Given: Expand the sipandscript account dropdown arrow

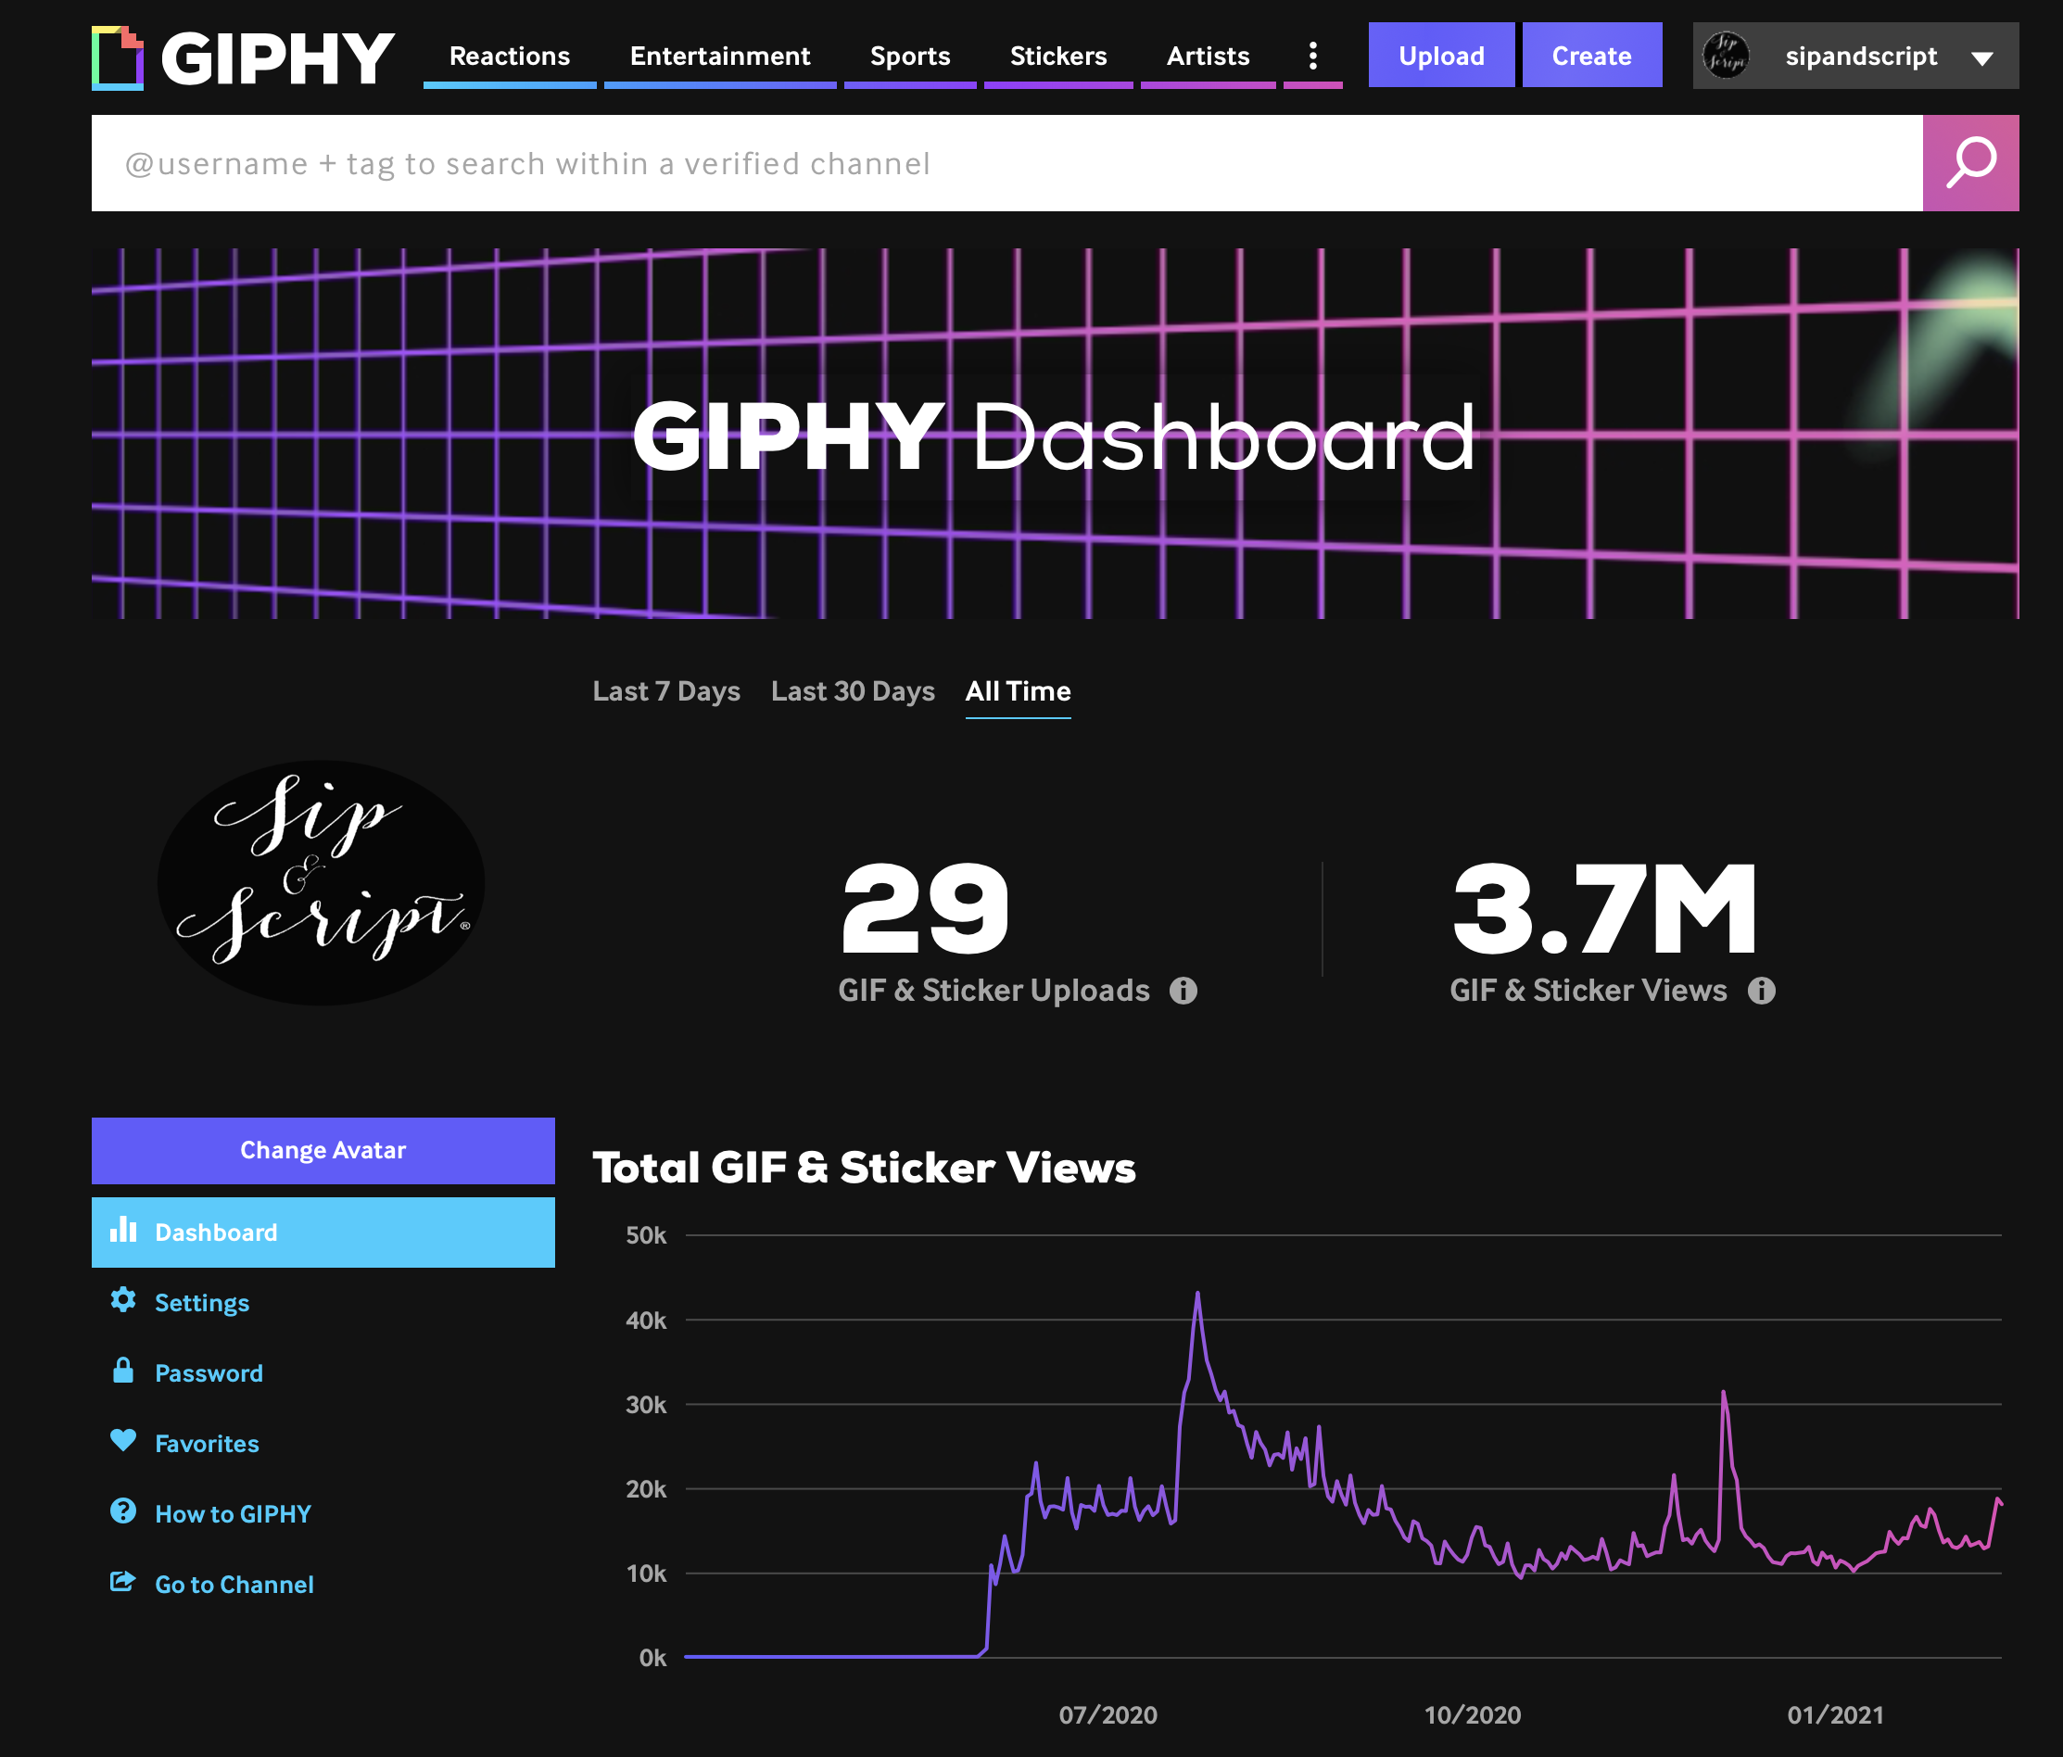Looking at the screenshot, I should pyautogui.click(x=1981, y=57).
